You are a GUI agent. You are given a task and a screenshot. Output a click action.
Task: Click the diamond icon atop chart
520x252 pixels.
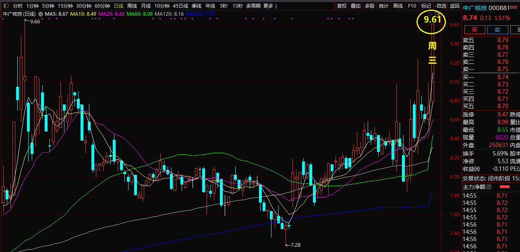(430, 15)
